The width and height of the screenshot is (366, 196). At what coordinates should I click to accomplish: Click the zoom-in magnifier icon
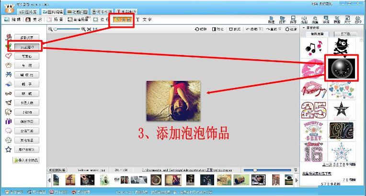coord(83,29)
